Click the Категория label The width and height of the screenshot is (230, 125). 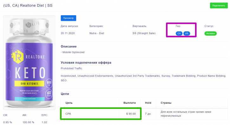point(96,26)
